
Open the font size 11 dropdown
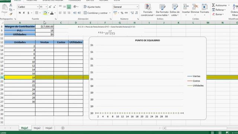[46, 7]
